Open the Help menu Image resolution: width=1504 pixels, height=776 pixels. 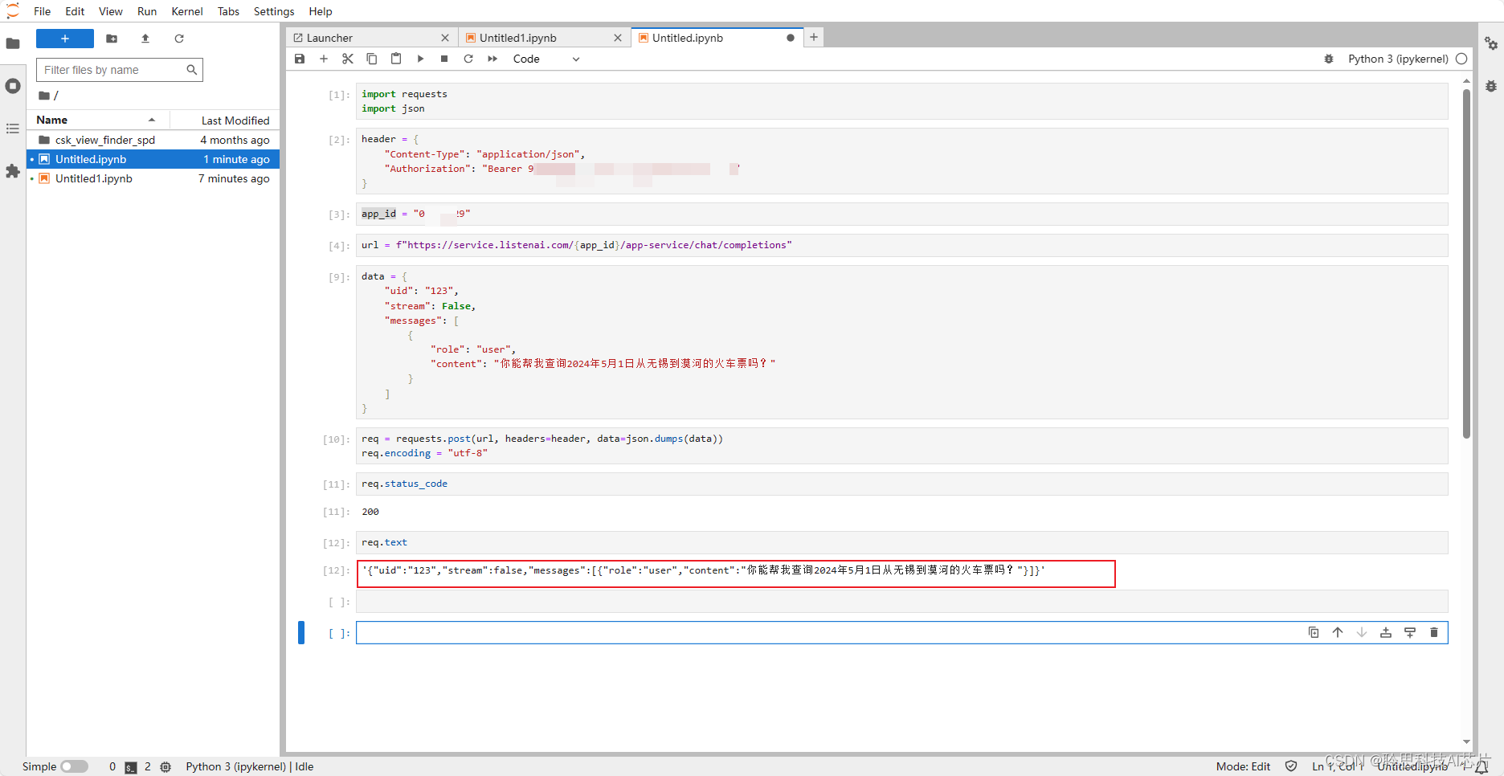[x=321, y=11]
